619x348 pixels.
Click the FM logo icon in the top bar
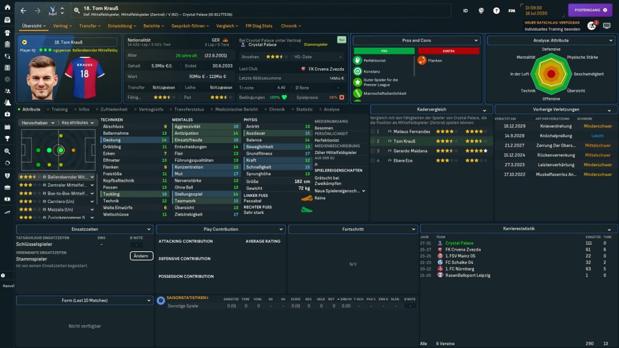512,11
